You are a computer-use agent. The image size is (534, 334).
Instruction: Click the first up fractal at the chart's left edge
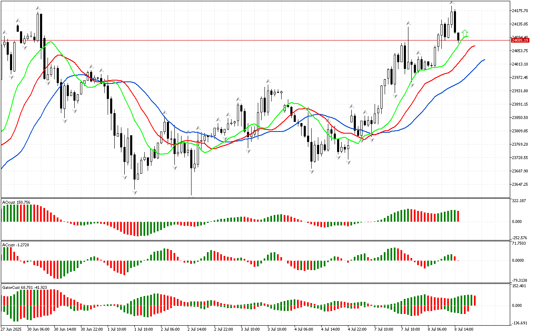click(x=5, y=32)
